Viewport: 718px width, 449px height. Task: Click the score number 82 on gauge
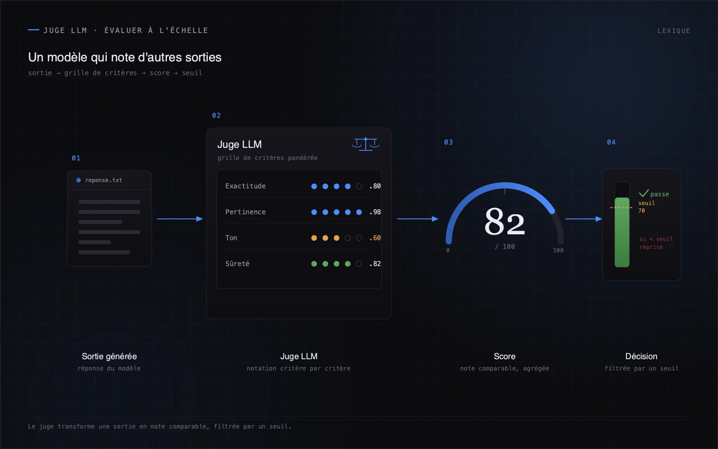point(505,222)
